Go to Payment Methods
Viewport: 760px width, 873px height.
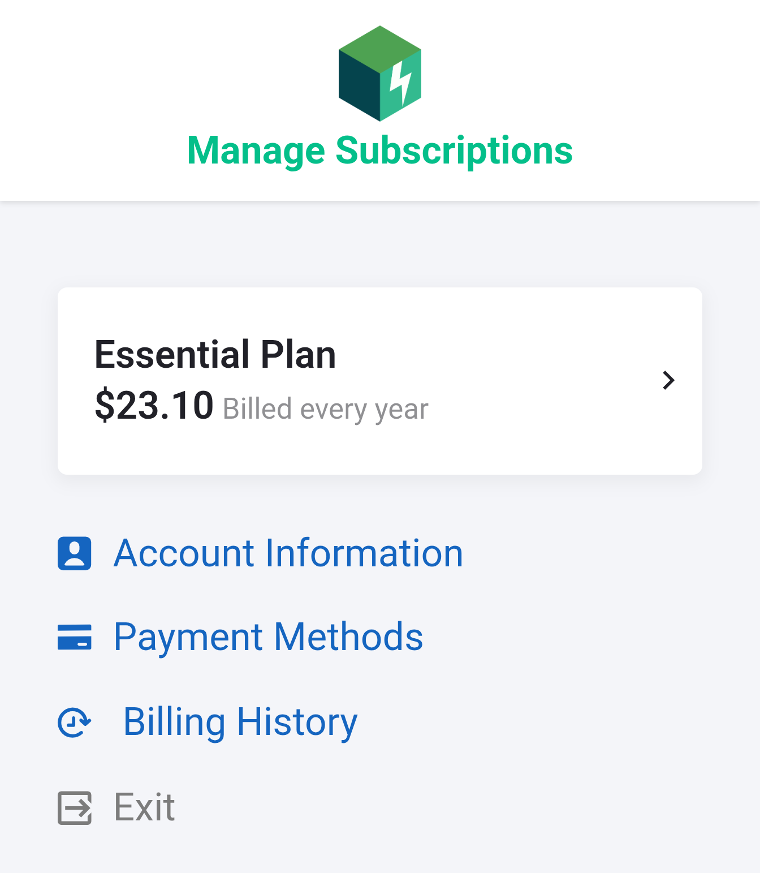[268, 637]
